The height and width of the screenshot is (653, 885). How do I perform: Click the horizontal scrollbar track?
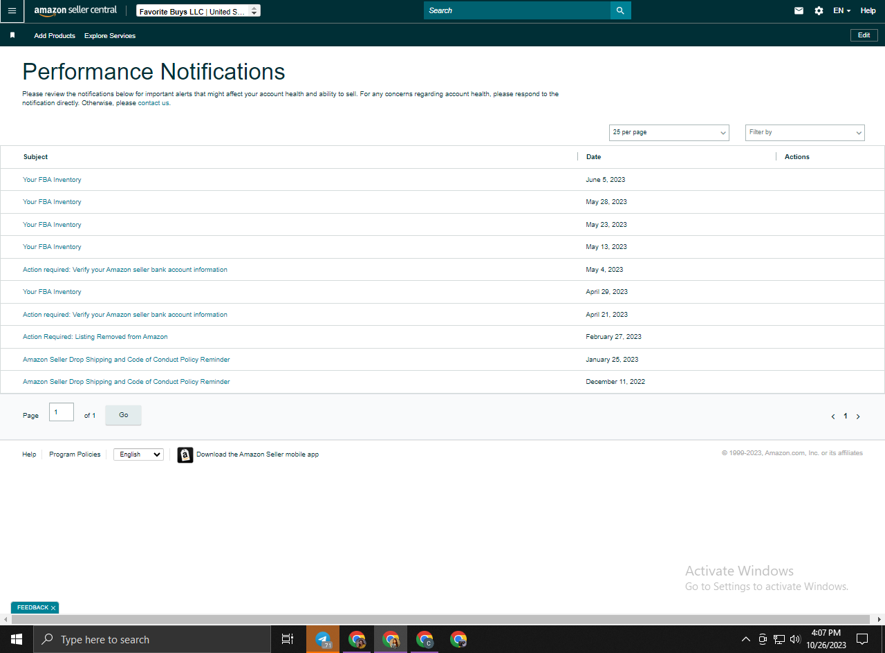pos(440,619)
